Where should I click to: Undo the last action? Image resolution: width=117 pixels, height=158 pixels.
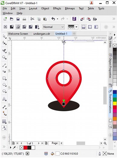[x=53, y=19]
